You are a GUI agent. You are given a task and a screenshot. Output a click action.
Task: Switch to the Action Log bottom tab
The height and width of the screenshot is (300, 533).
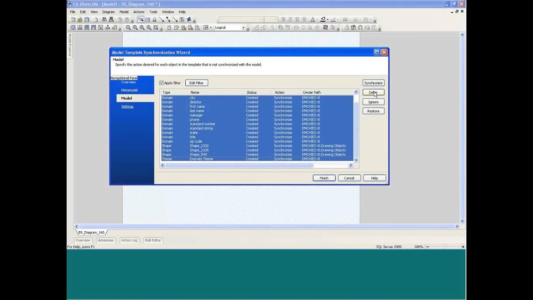point(129,240)
